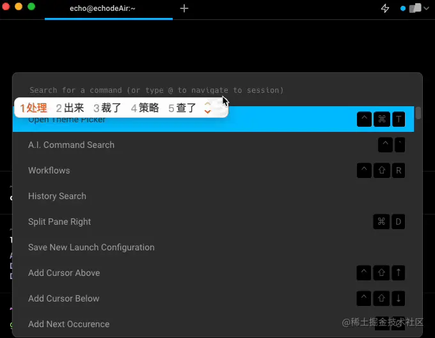Click IME candidate page up arrow
The width and height of the screenshot is (435, 338).
click(207, 104)
